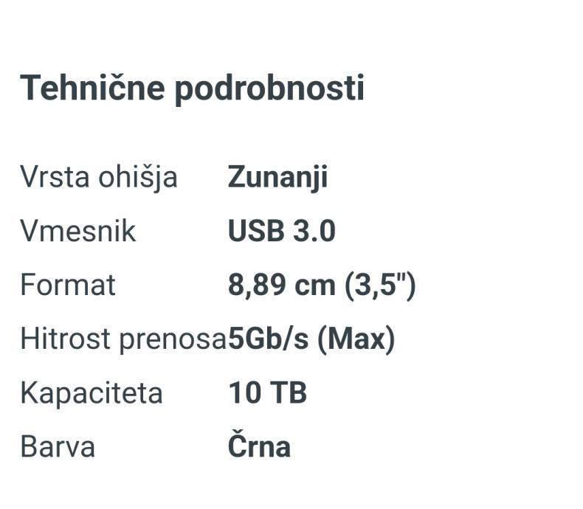This screenshot has height=509, width=583.
Task: Select the "(Max)" text
Action: pos(356,339)
